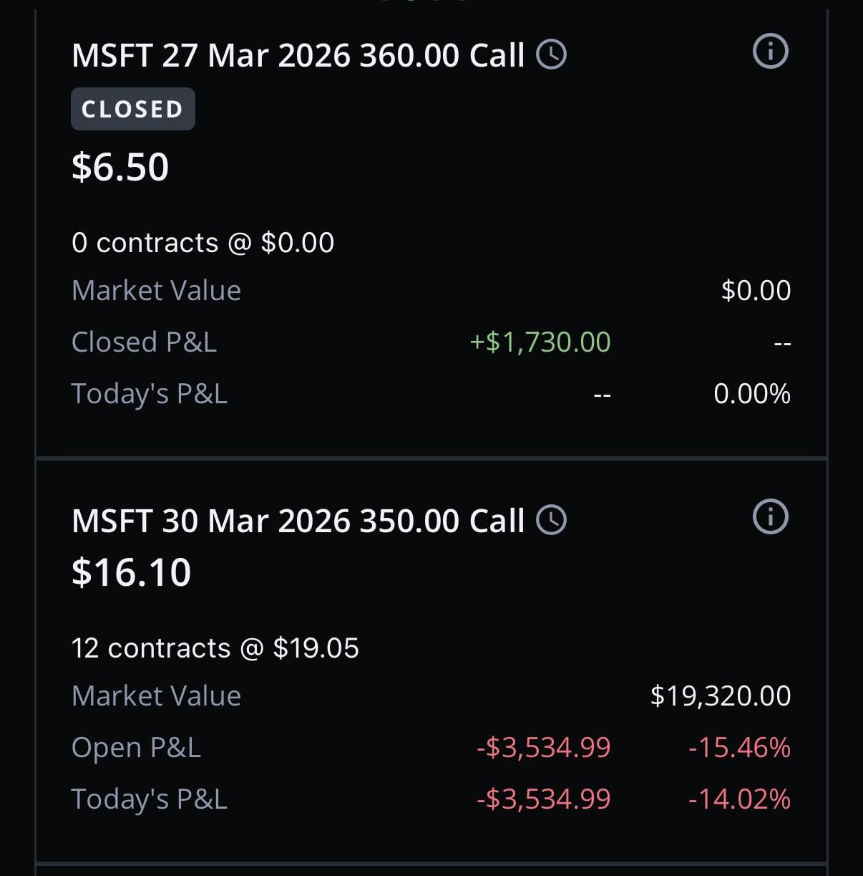863x876 pixels.
Task: Tap the $16.10 option price
Action: coord(132,572)
